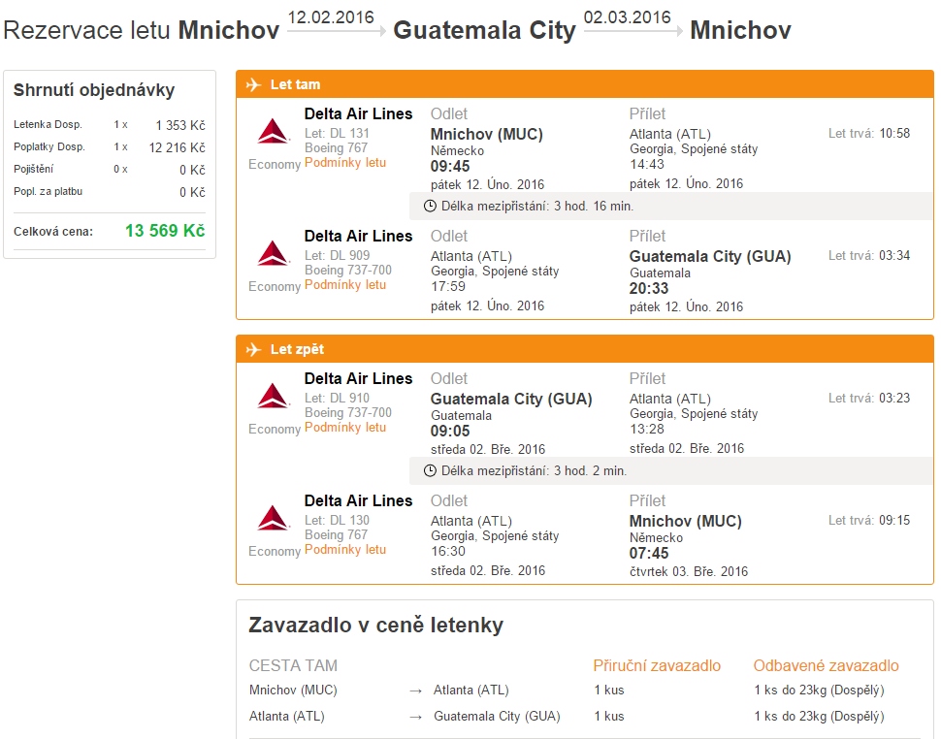Click Guatemala City in the page title
This screenshot has height=739, width=941.
click(x=484, y=30)
